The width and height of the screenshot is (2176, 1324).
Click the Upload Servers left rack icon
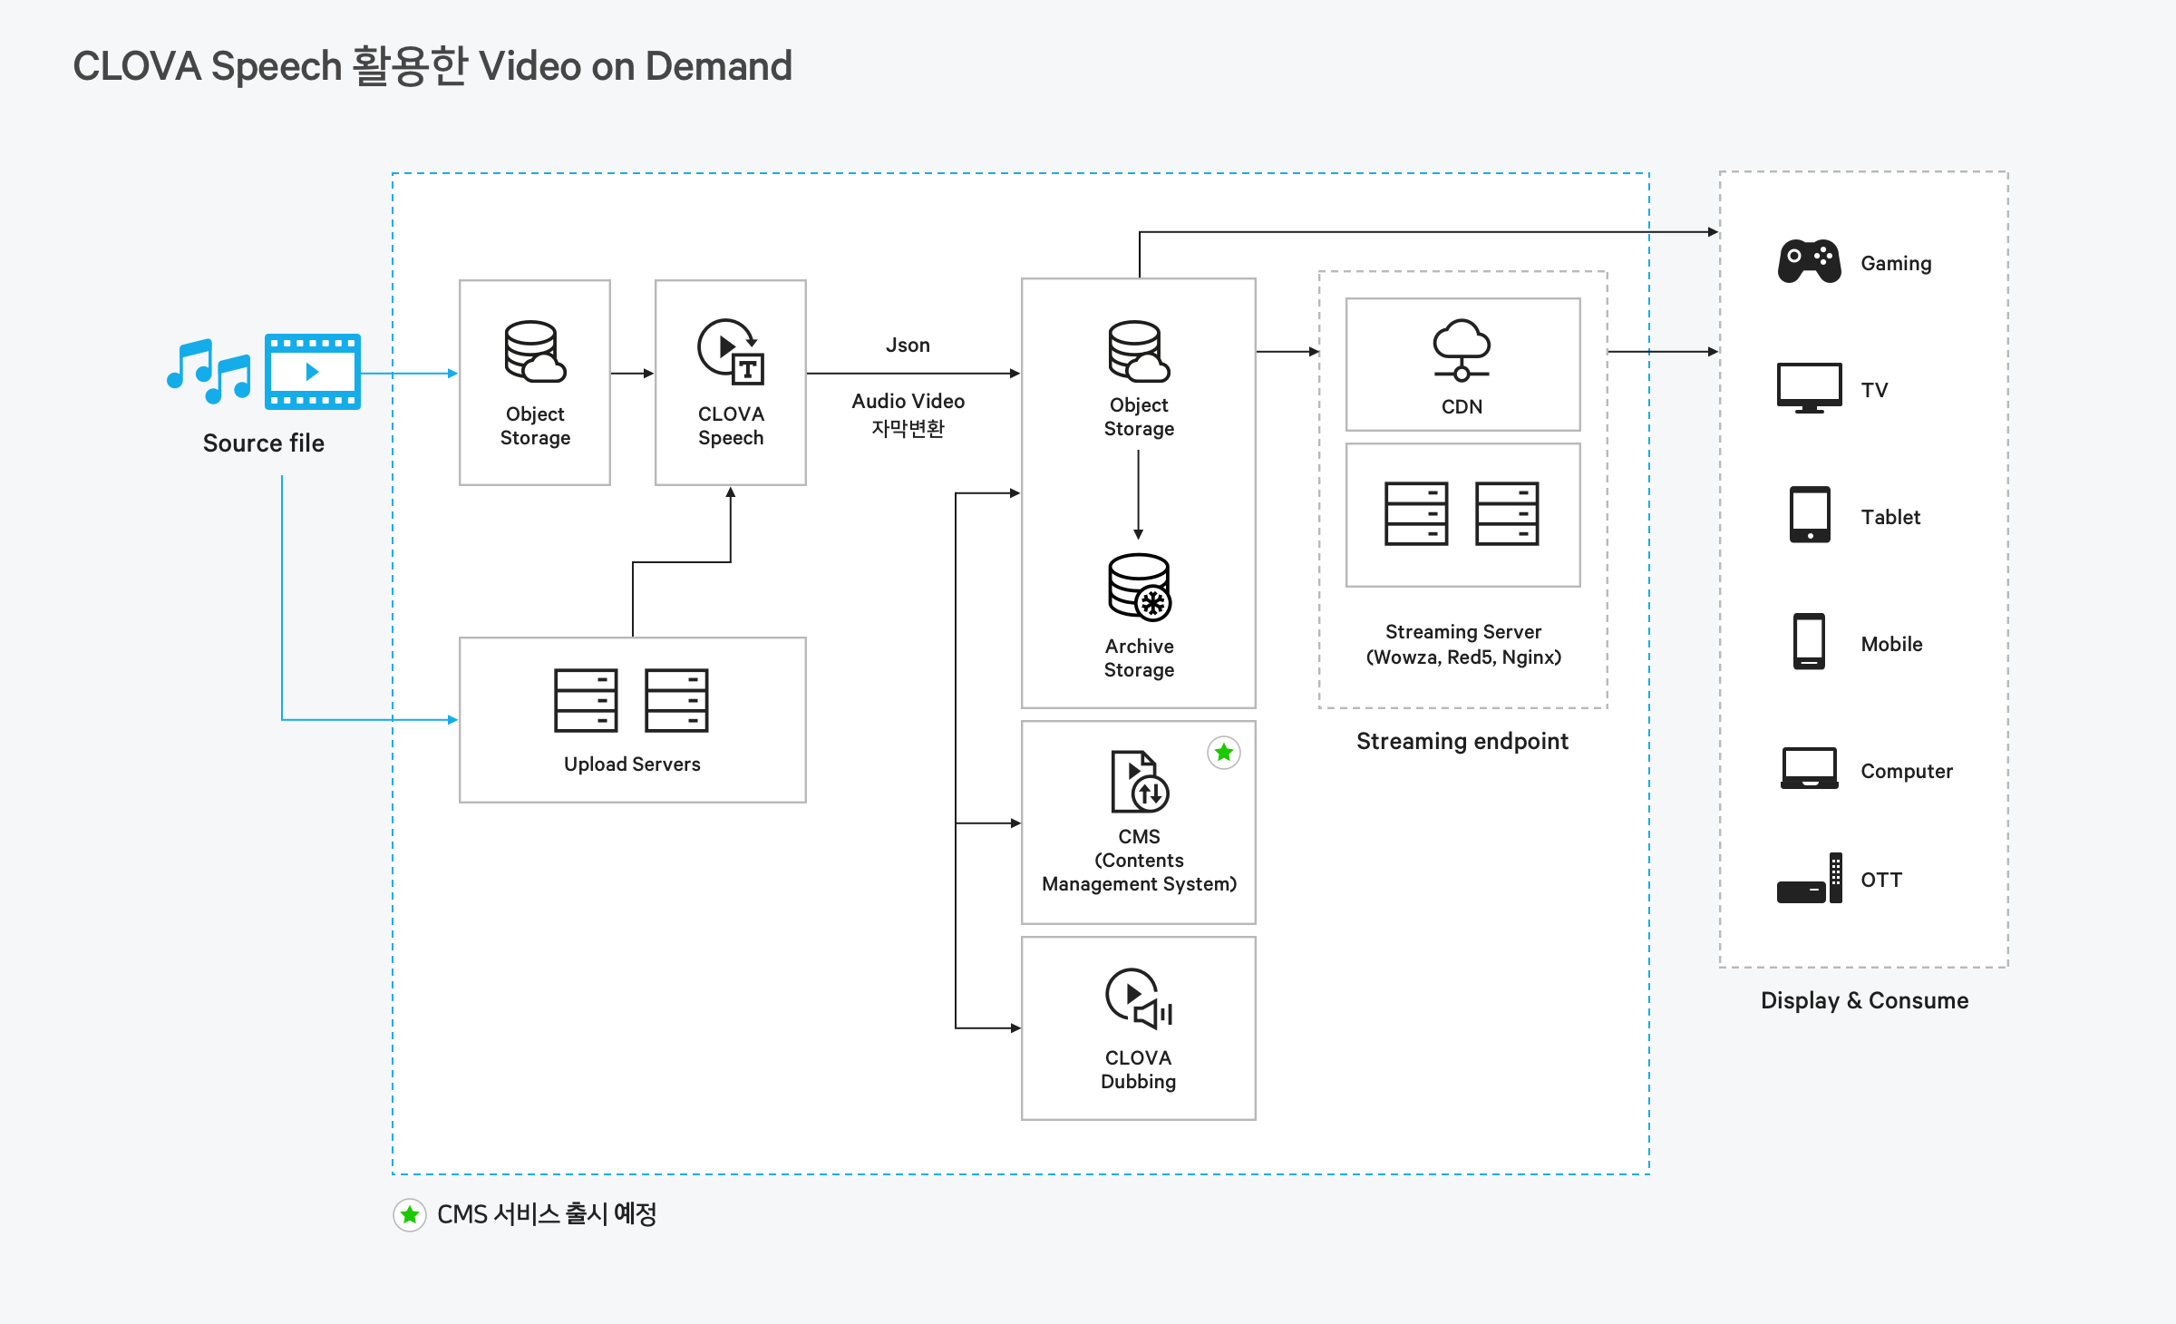click(586, 700)
